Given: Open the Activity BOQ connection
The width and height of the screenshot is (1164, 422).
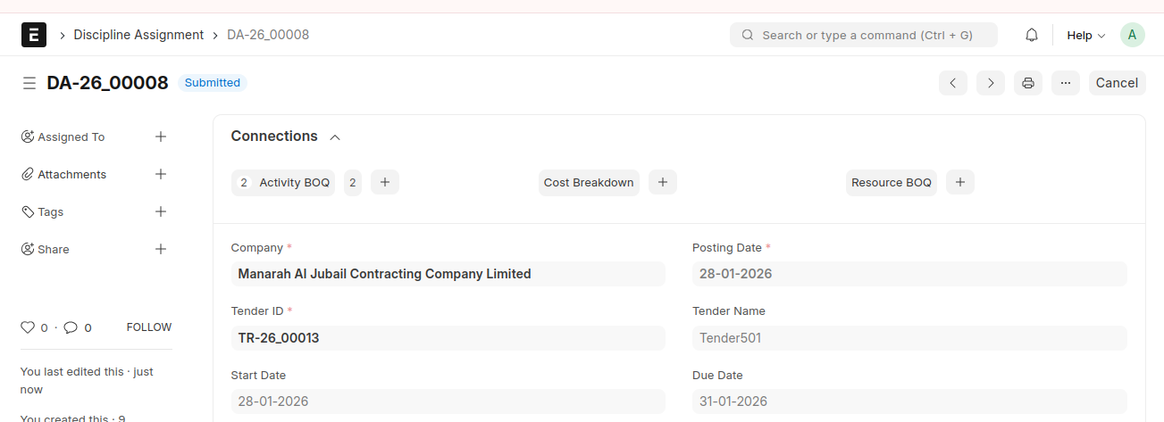Looking at the screenshot, I should click(x=294, y=182).
